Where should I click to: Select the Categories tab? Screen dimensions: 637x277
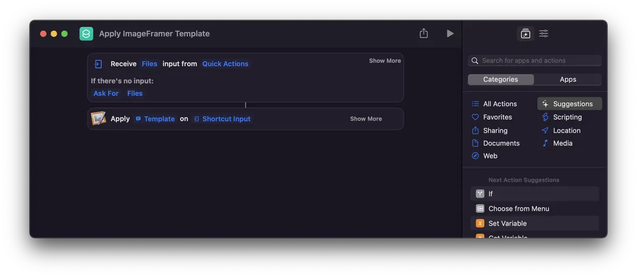(x=501, y=80)
